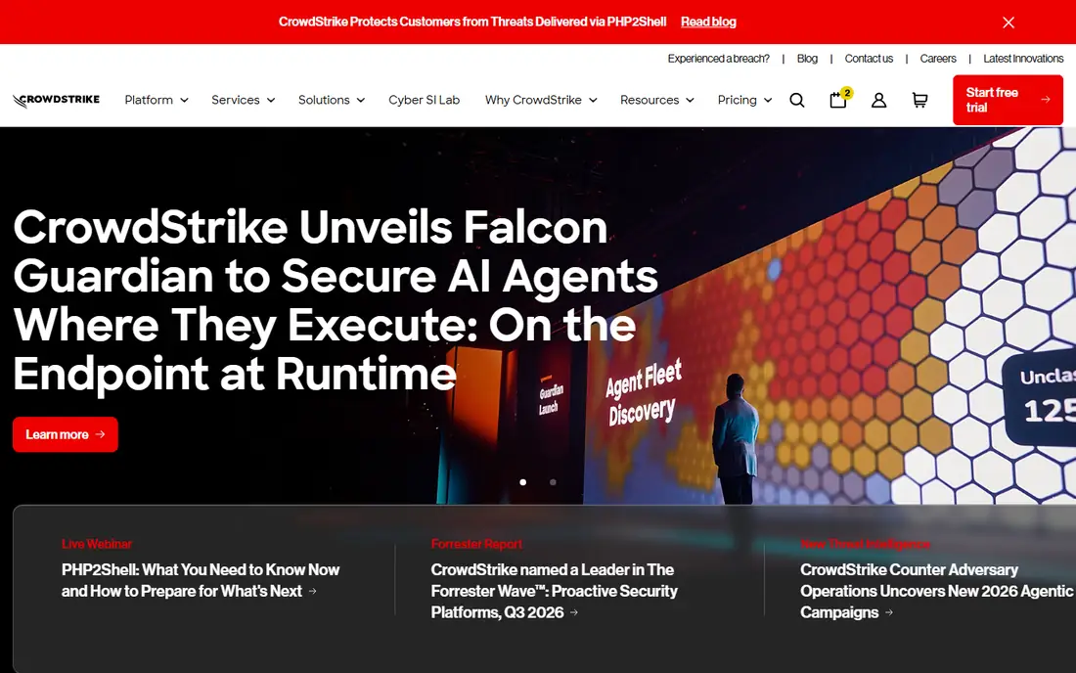Viewport: 1076px width, 673px height.
Task: Open the Contact us link
Action: [869, 59]
